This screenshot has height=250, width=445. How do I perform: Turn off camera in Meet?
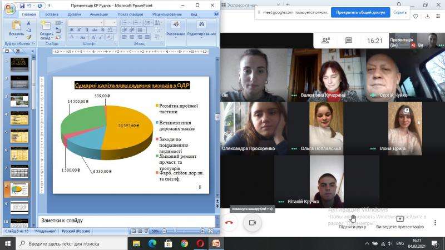point(252,222)
